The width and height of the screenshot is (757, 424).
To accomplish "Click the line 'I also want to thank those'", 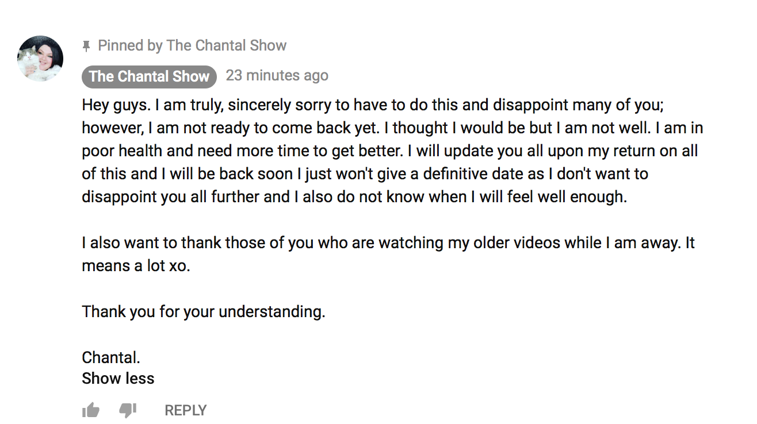I will point(388,242).
